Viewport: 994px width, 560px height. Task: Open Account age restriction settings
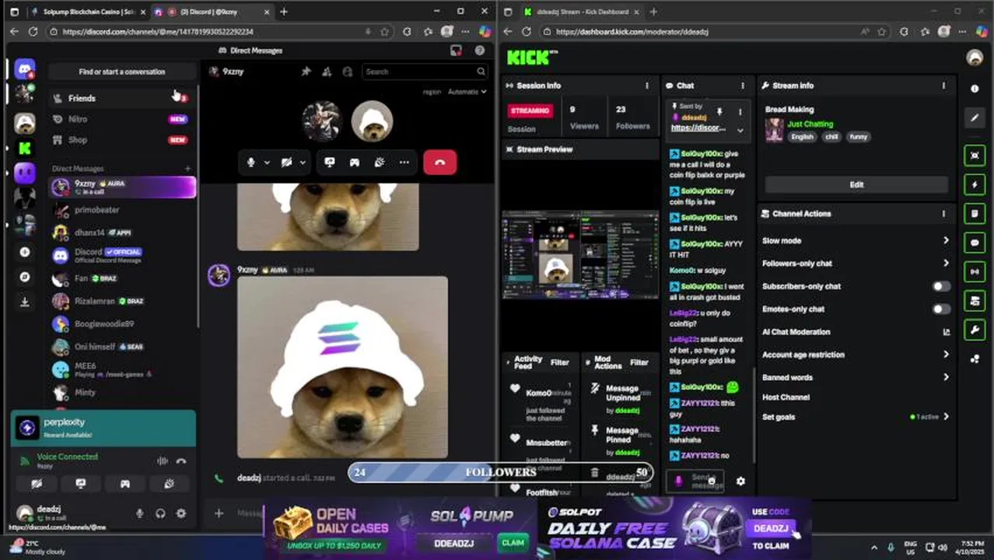click(856, 355)
